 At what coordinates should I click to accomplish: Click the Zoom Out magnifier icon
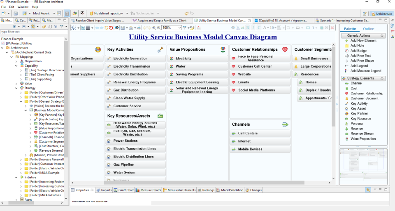(159, 28)
